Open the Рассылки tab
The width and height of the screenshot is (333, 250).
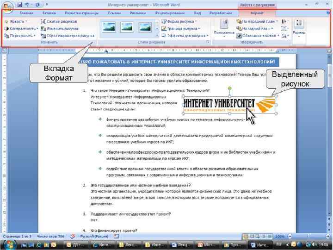tap(138, 13)
